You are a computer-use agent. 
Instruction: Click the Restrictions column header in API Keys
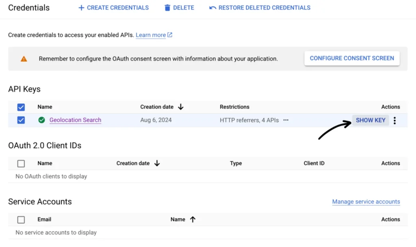(x=234, y=107)
